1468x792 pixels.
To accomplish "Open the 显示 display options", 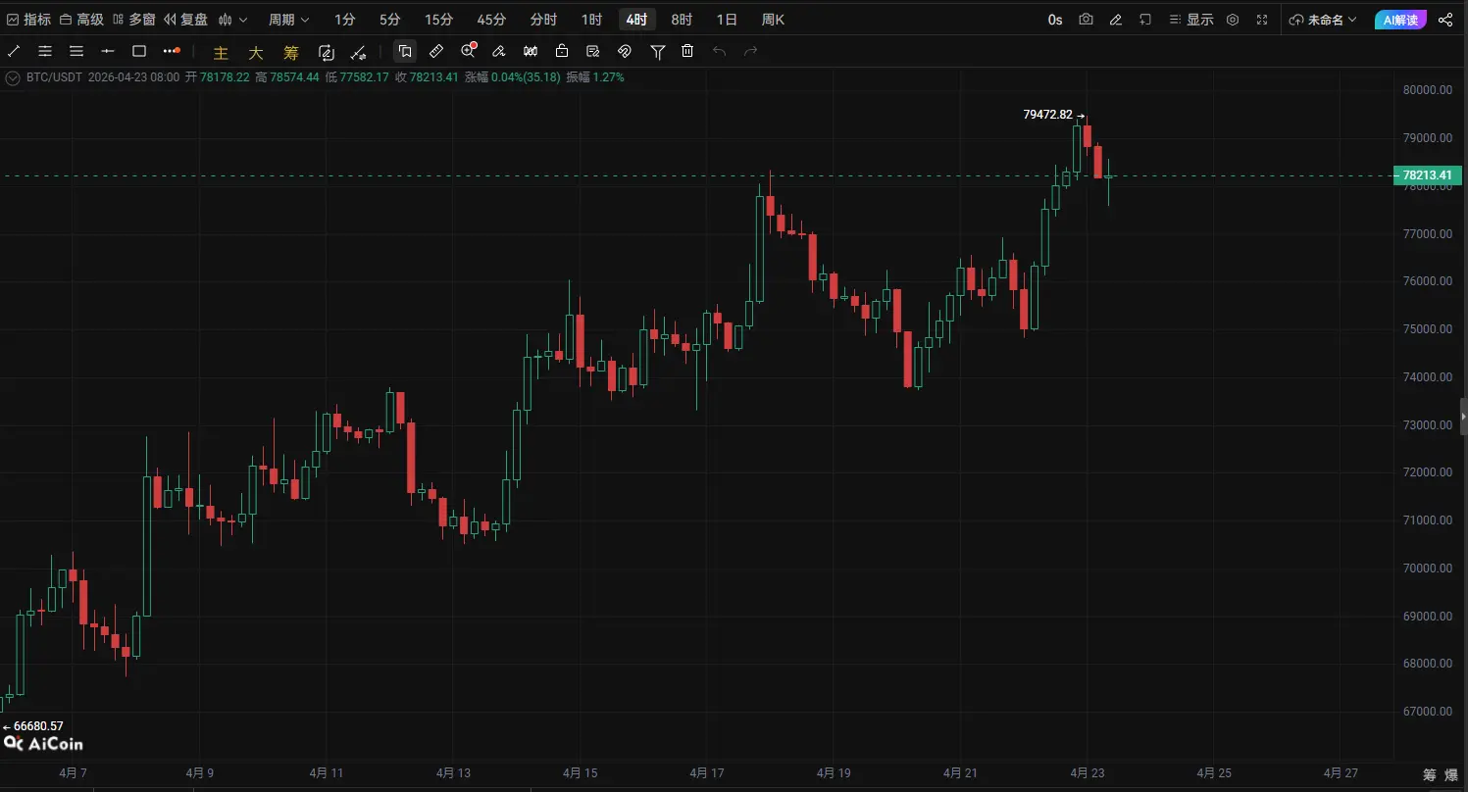I will click(1190, 20).
